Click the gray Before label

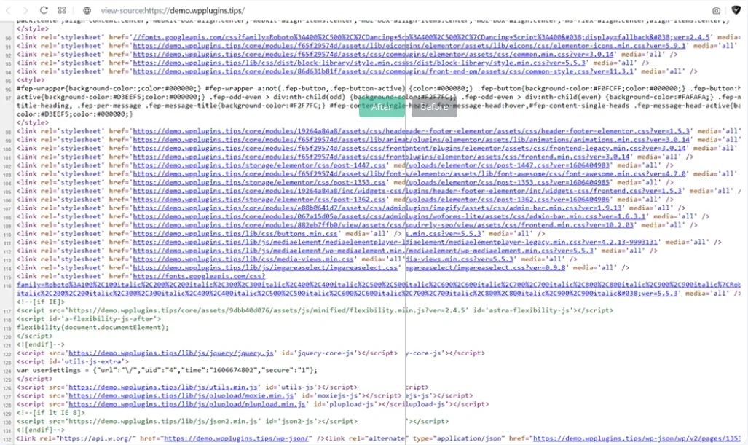tap(434, 107)
